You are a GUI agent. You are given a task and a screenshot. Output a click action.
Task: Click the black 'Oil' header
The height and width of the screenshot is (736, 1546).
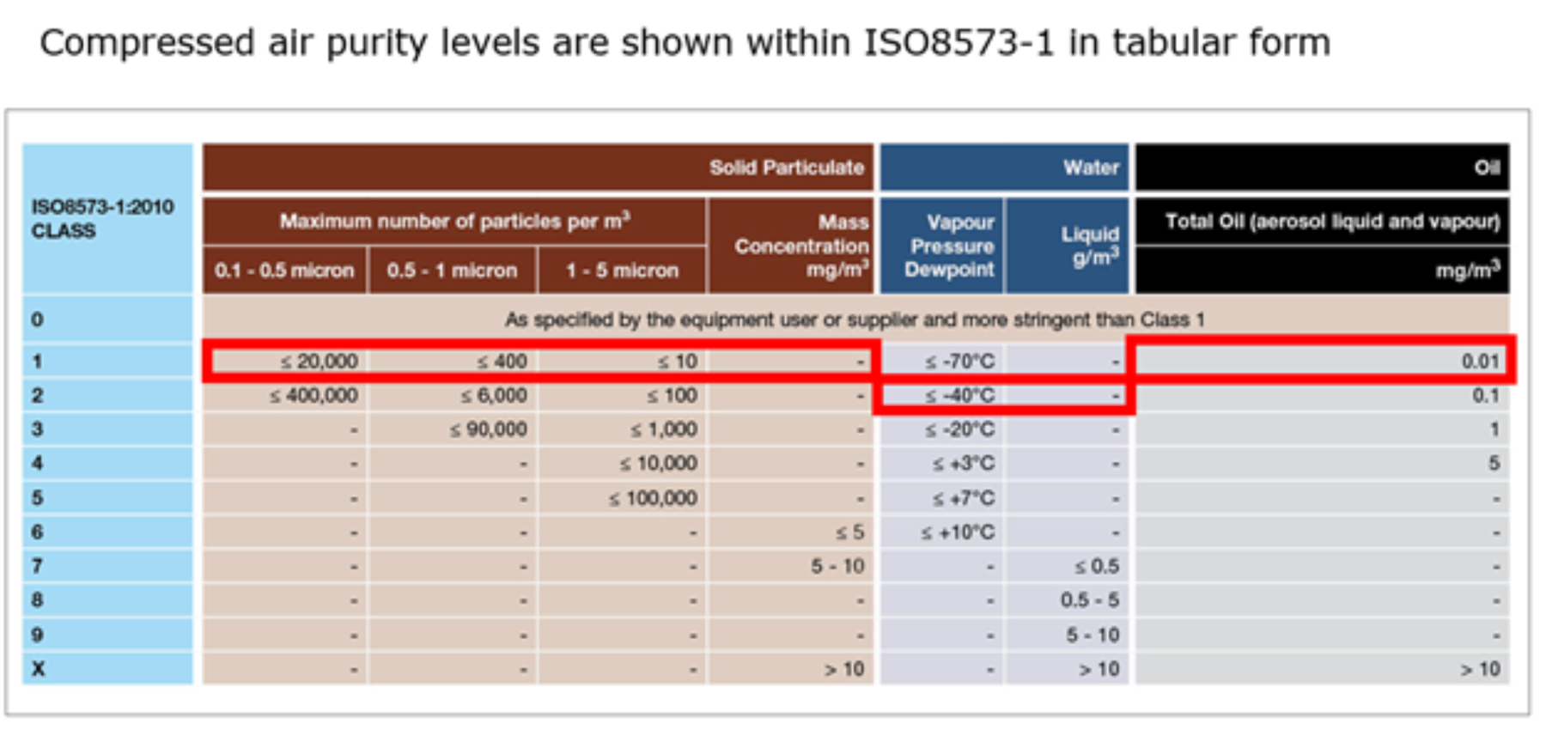[1322, 167]
